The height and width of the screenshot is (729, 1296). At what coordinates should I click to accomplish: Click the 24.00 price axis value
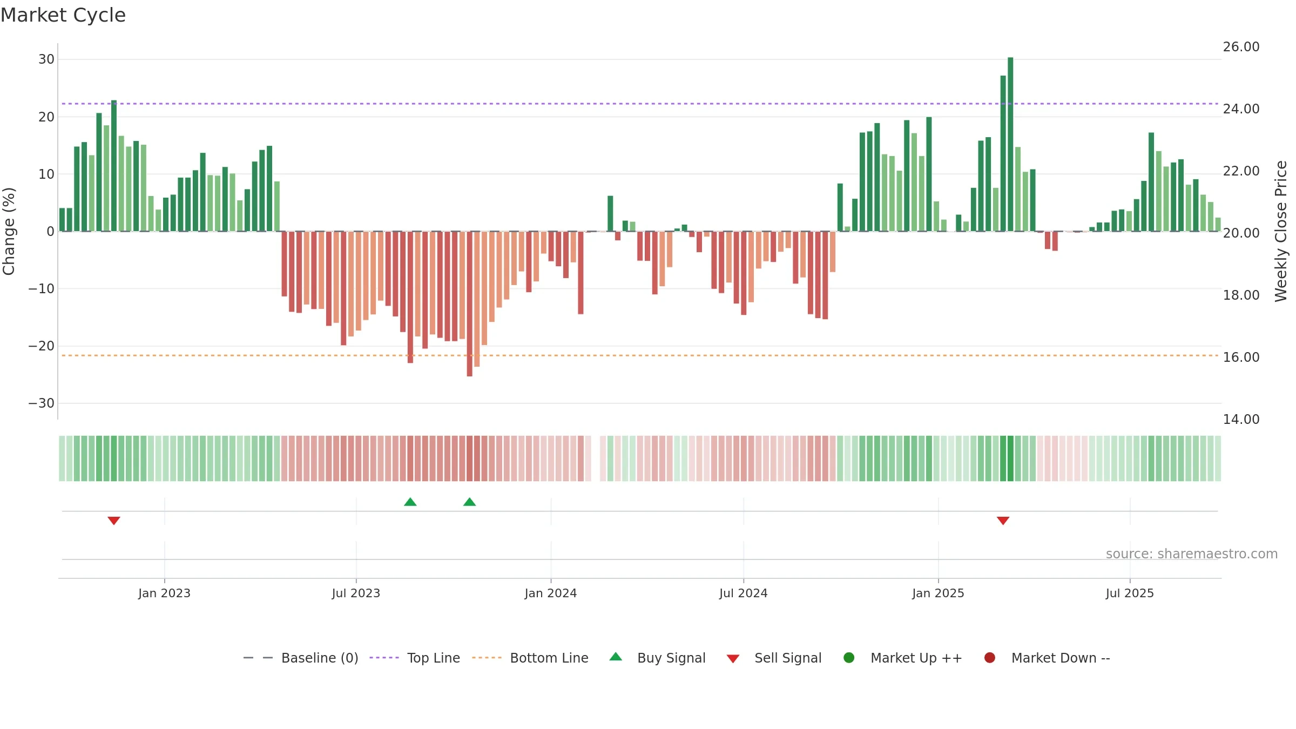tap(1241, 109)
